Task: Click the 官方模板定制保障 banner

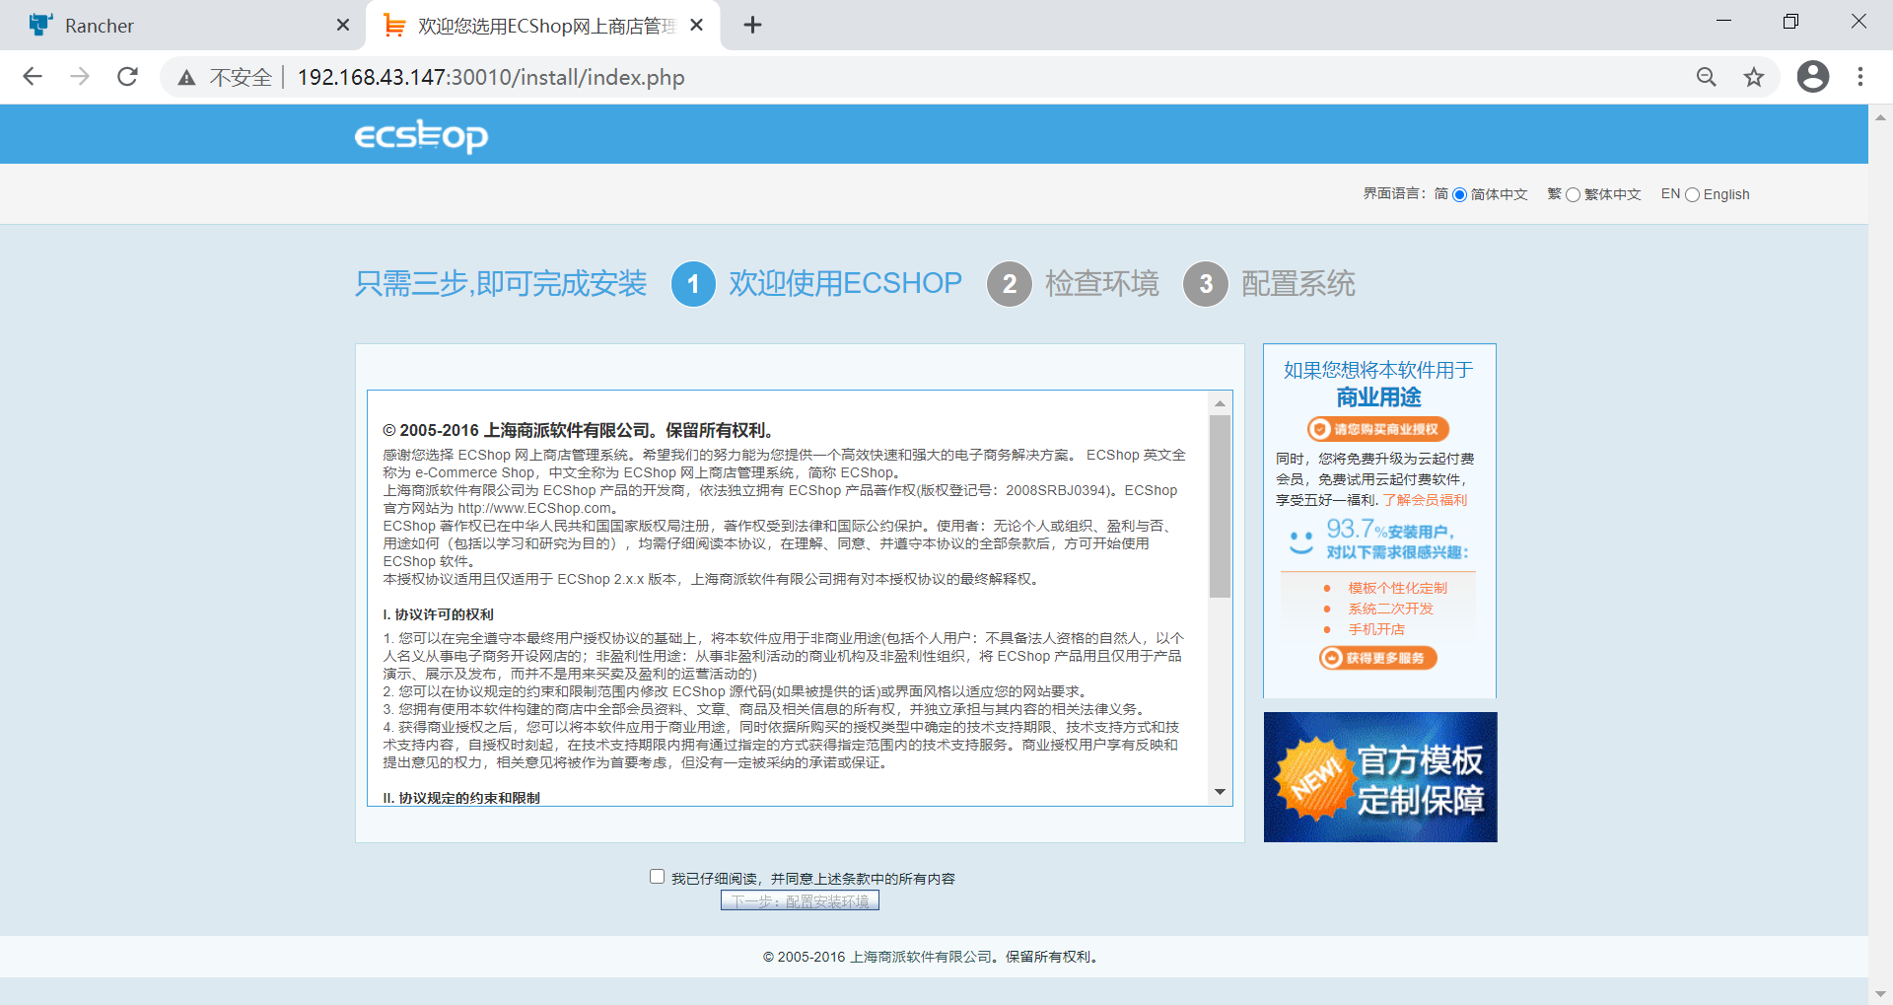Action: (x=1380, y=777)
